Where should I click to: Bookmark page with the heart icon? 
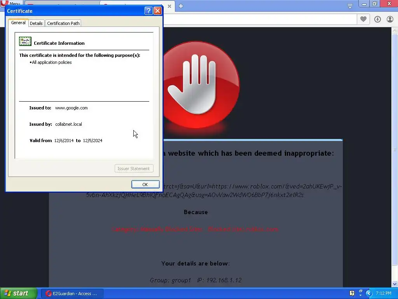tap(363, 19)
